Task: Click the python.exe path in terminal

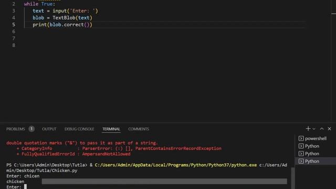Action: pyautogui.click(x=176, y=165)
